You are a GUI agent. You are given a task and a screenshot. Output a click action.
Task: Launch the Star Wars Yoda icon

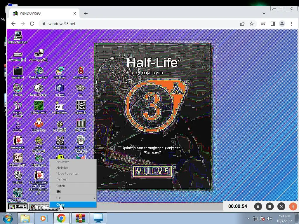pos(39,144)
